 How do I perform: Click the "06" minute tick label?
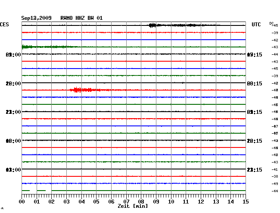tap(111, 201)
